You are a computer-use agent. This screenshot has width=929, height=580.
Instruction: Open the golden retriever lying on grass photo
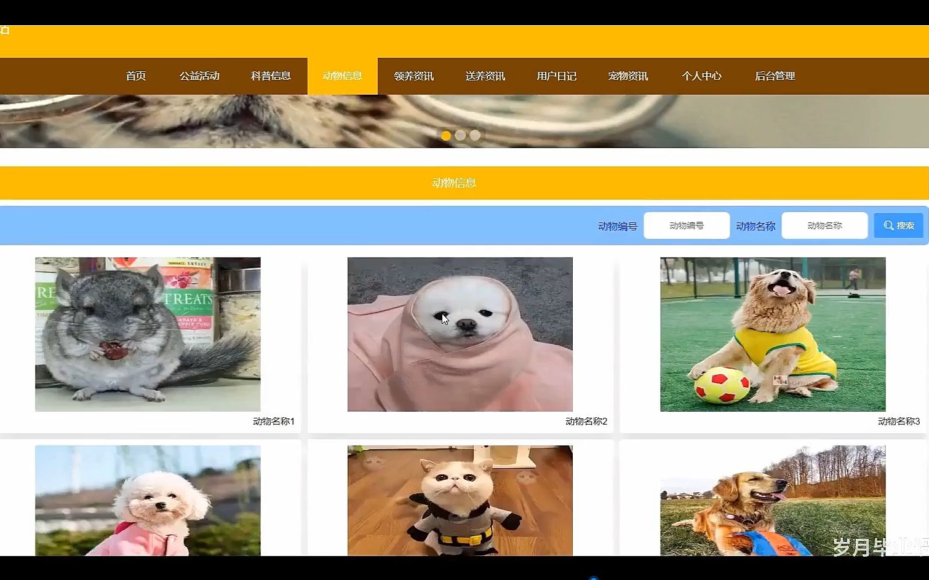click(773, 501)
